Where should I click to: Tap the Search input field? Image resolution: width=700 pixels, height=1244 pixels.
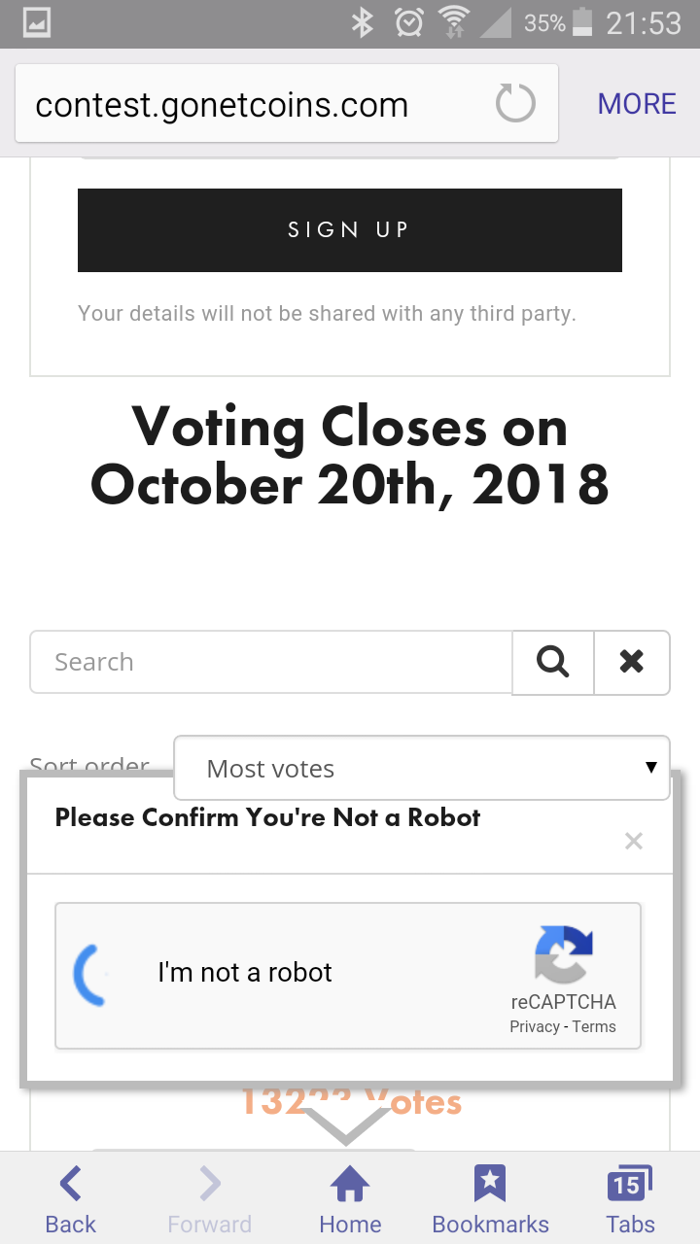[x=271, y=662]
